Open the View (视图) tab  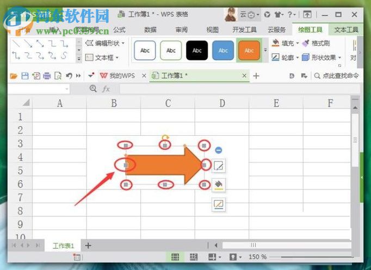coord(213,30)
